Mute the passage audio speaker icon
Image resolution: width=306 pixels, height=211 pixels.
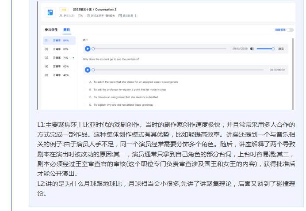tap(252, 49)
